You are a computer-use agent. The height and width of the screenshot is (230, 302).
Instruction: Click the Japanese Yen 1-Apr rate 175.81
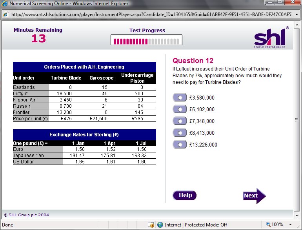click(x=108, y=155)
